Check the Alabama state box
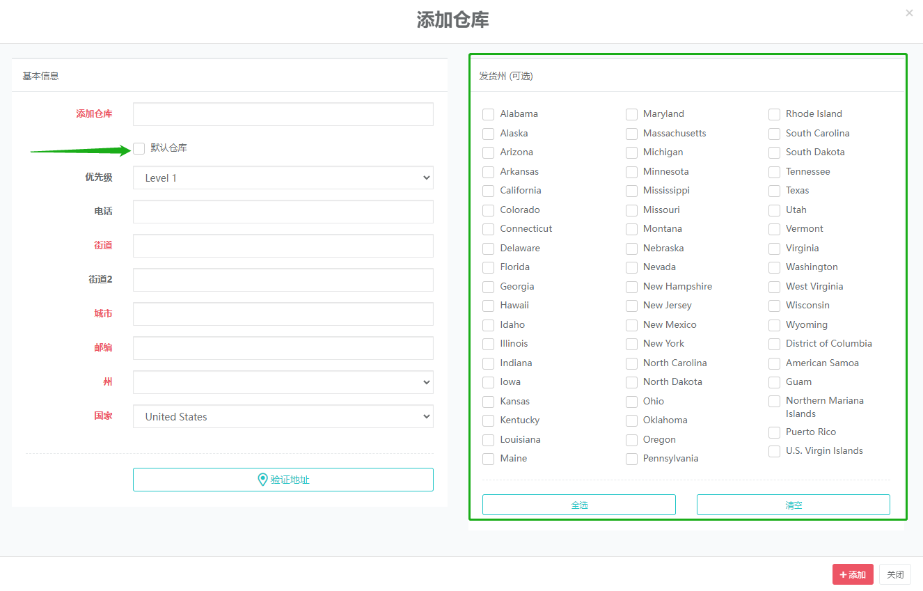This screenshot has width=923, height=591. coord(489,114)
